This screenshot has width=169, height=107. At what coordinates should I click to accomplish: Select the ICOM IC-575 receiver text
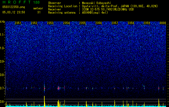108,9
